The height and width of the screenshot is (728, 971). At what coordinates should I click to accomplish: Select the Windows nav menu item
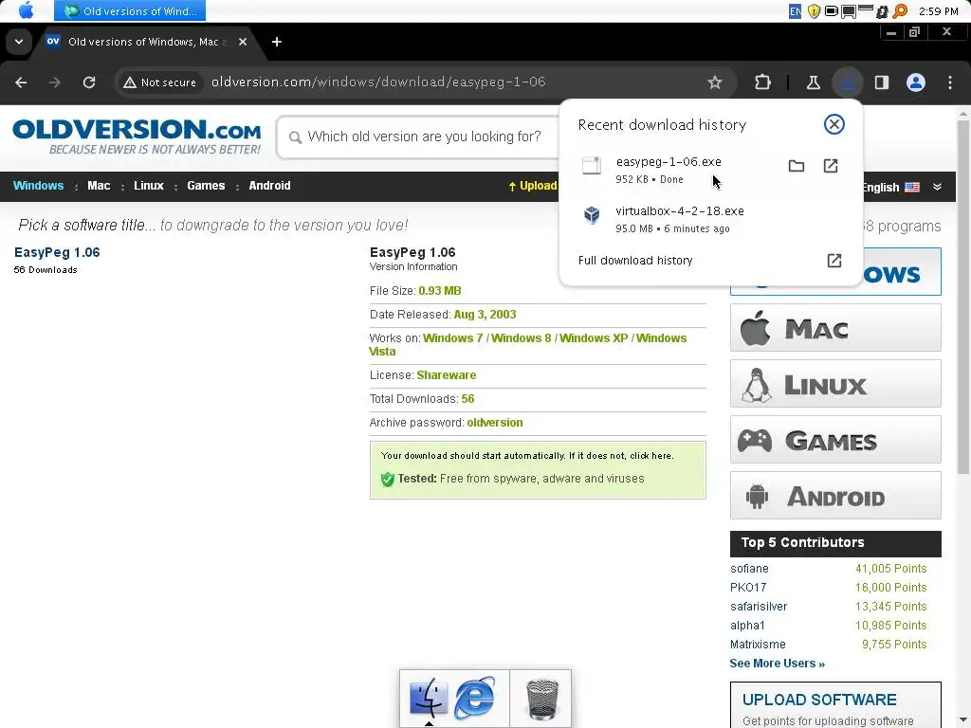(x=38, y=186)
